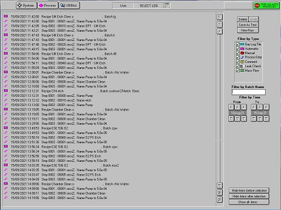This screenshot has width=281, height=210.
Task: Click the automatic icon of the 11:42:00 Recipe row
Action: click(6, 16)
